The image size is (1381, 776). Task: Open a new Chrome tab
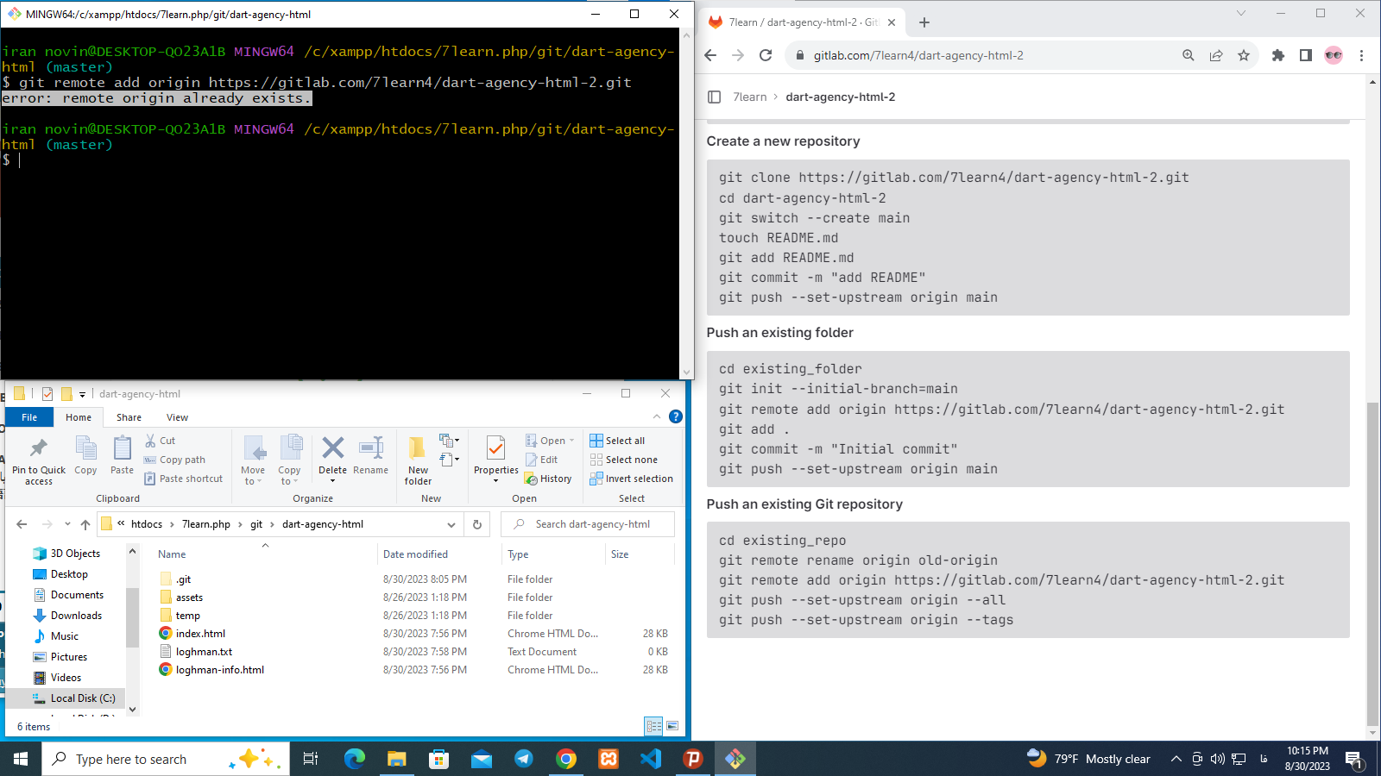point(924,22)
